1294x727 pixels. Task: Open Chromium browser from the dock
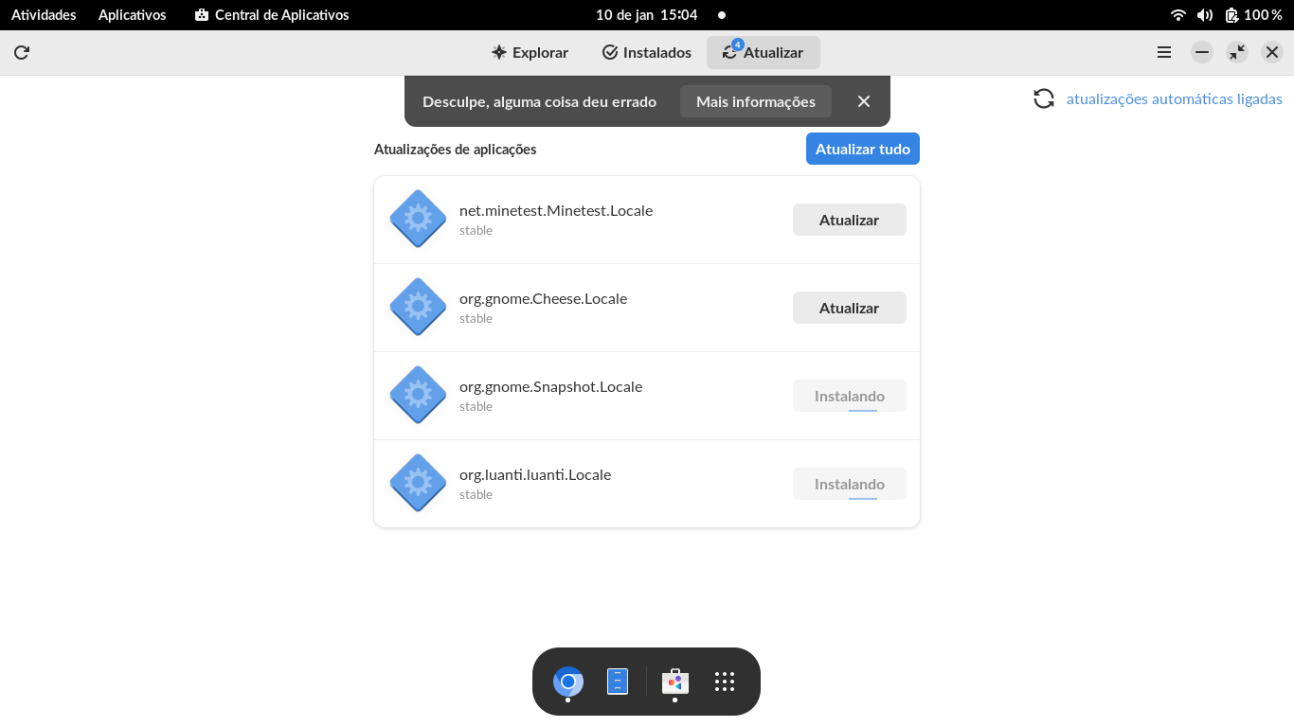coord(568,682)
